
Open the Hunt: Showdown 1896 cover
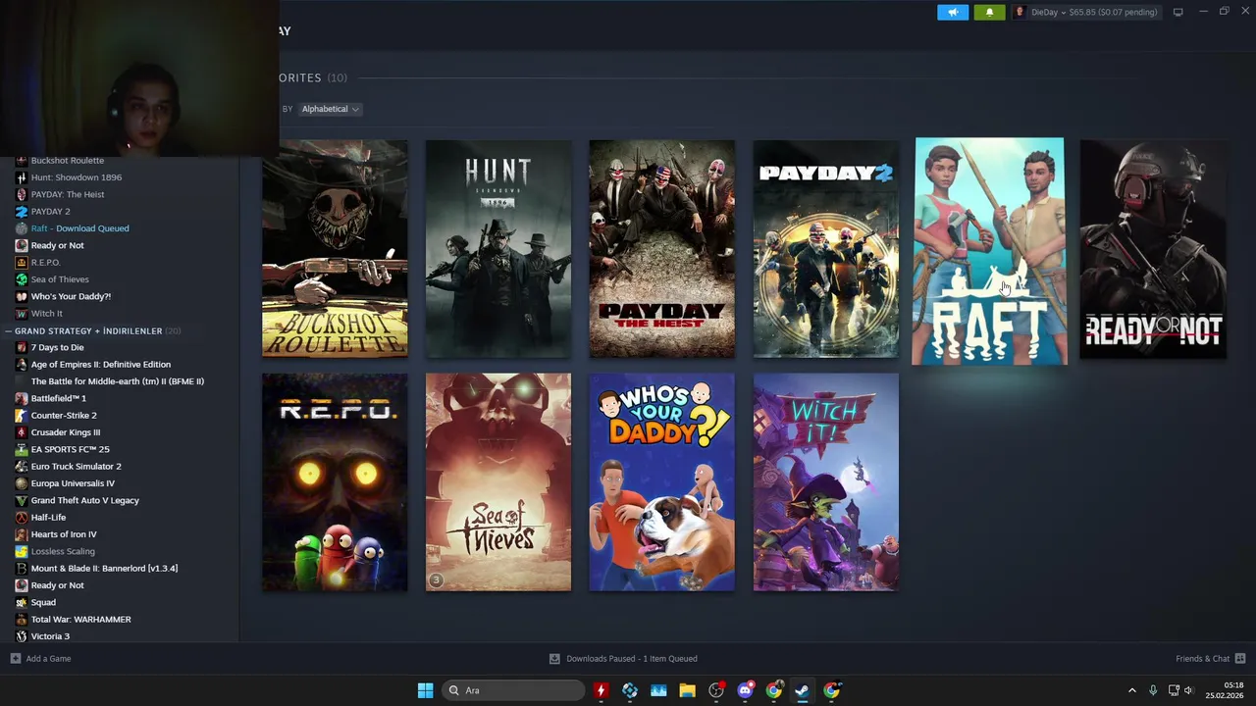(x=498, y=248)
